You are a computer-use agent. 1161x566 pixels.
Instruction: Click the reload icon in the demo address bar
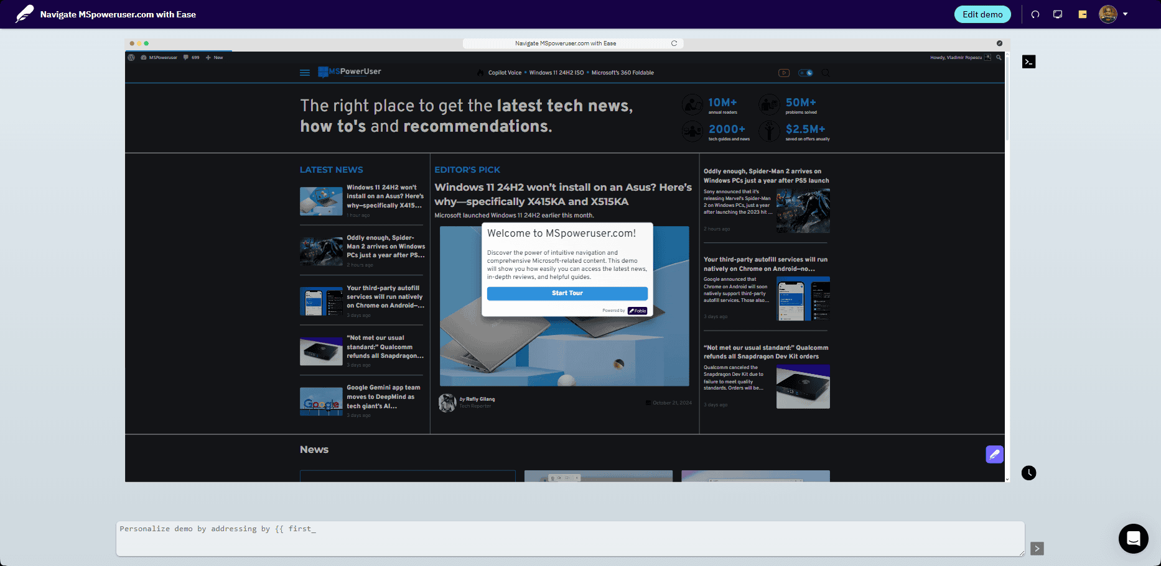(674, 43)
